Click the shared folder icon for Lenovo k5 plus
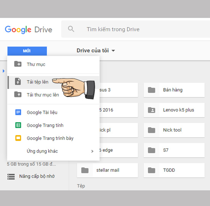 [152, 110]
